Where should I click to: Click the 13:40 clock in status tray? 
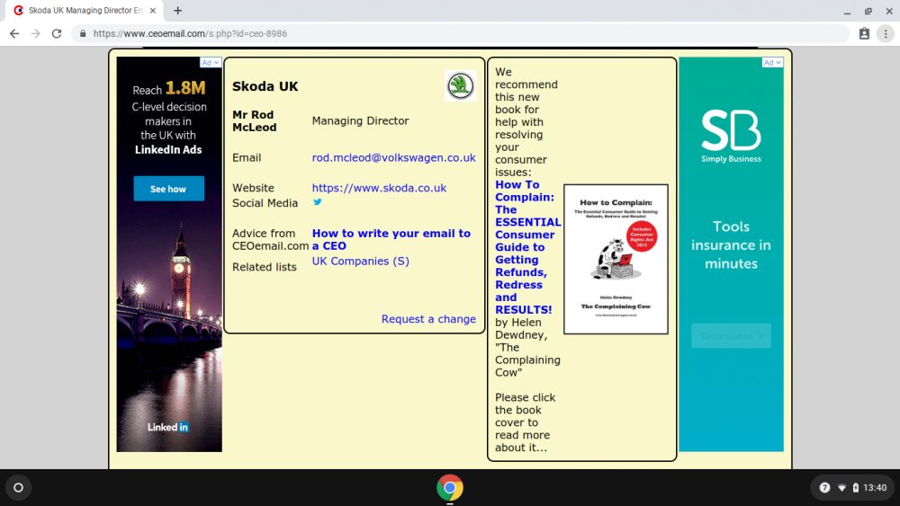tap(875, 488)
